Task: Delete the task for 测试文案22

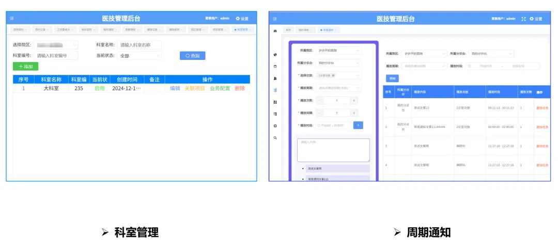Action: 542,108
